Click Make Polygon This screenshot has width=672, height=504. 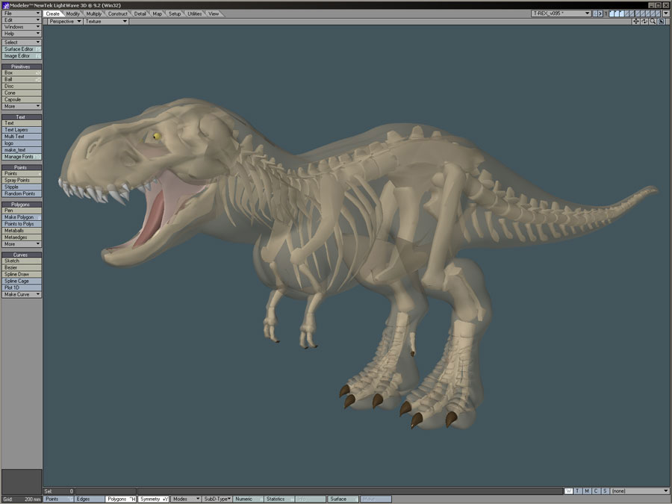tap(22, 217)
